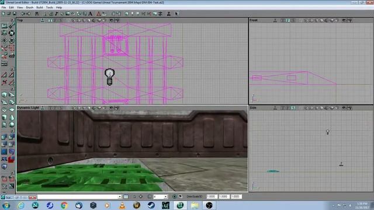Toggle realtime preview in Dynamic Light viewport
The image size is (374, 210).
tap(43, 108)
